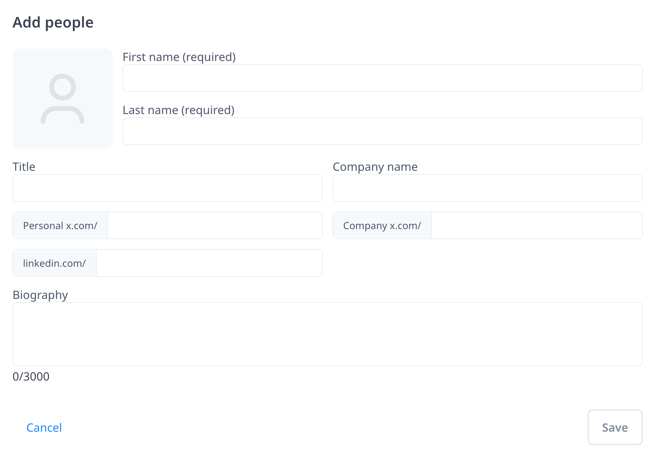Click the "First name (required)" label
658x451 pixels.
(x=179, y=57)
